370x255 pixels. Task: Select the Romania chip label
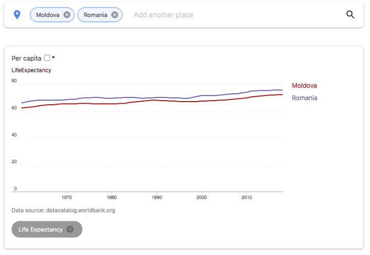[95, 15]
